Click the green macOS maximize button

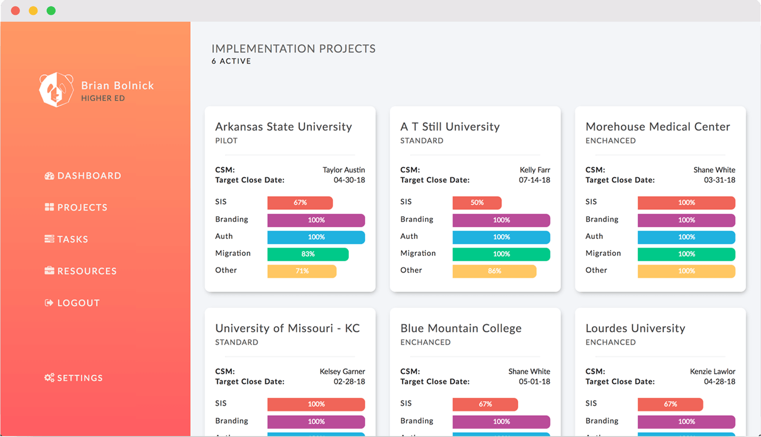[x=51, y=10]
